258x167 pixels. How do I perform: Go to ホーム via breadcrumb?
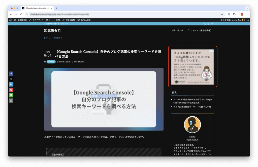pyautogui.click(x=47, y=38)
